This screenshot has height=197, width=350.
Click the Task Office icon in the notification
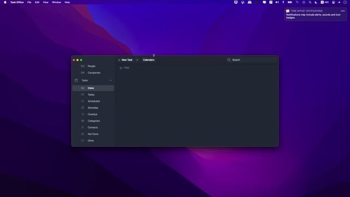tap(288, 11)
